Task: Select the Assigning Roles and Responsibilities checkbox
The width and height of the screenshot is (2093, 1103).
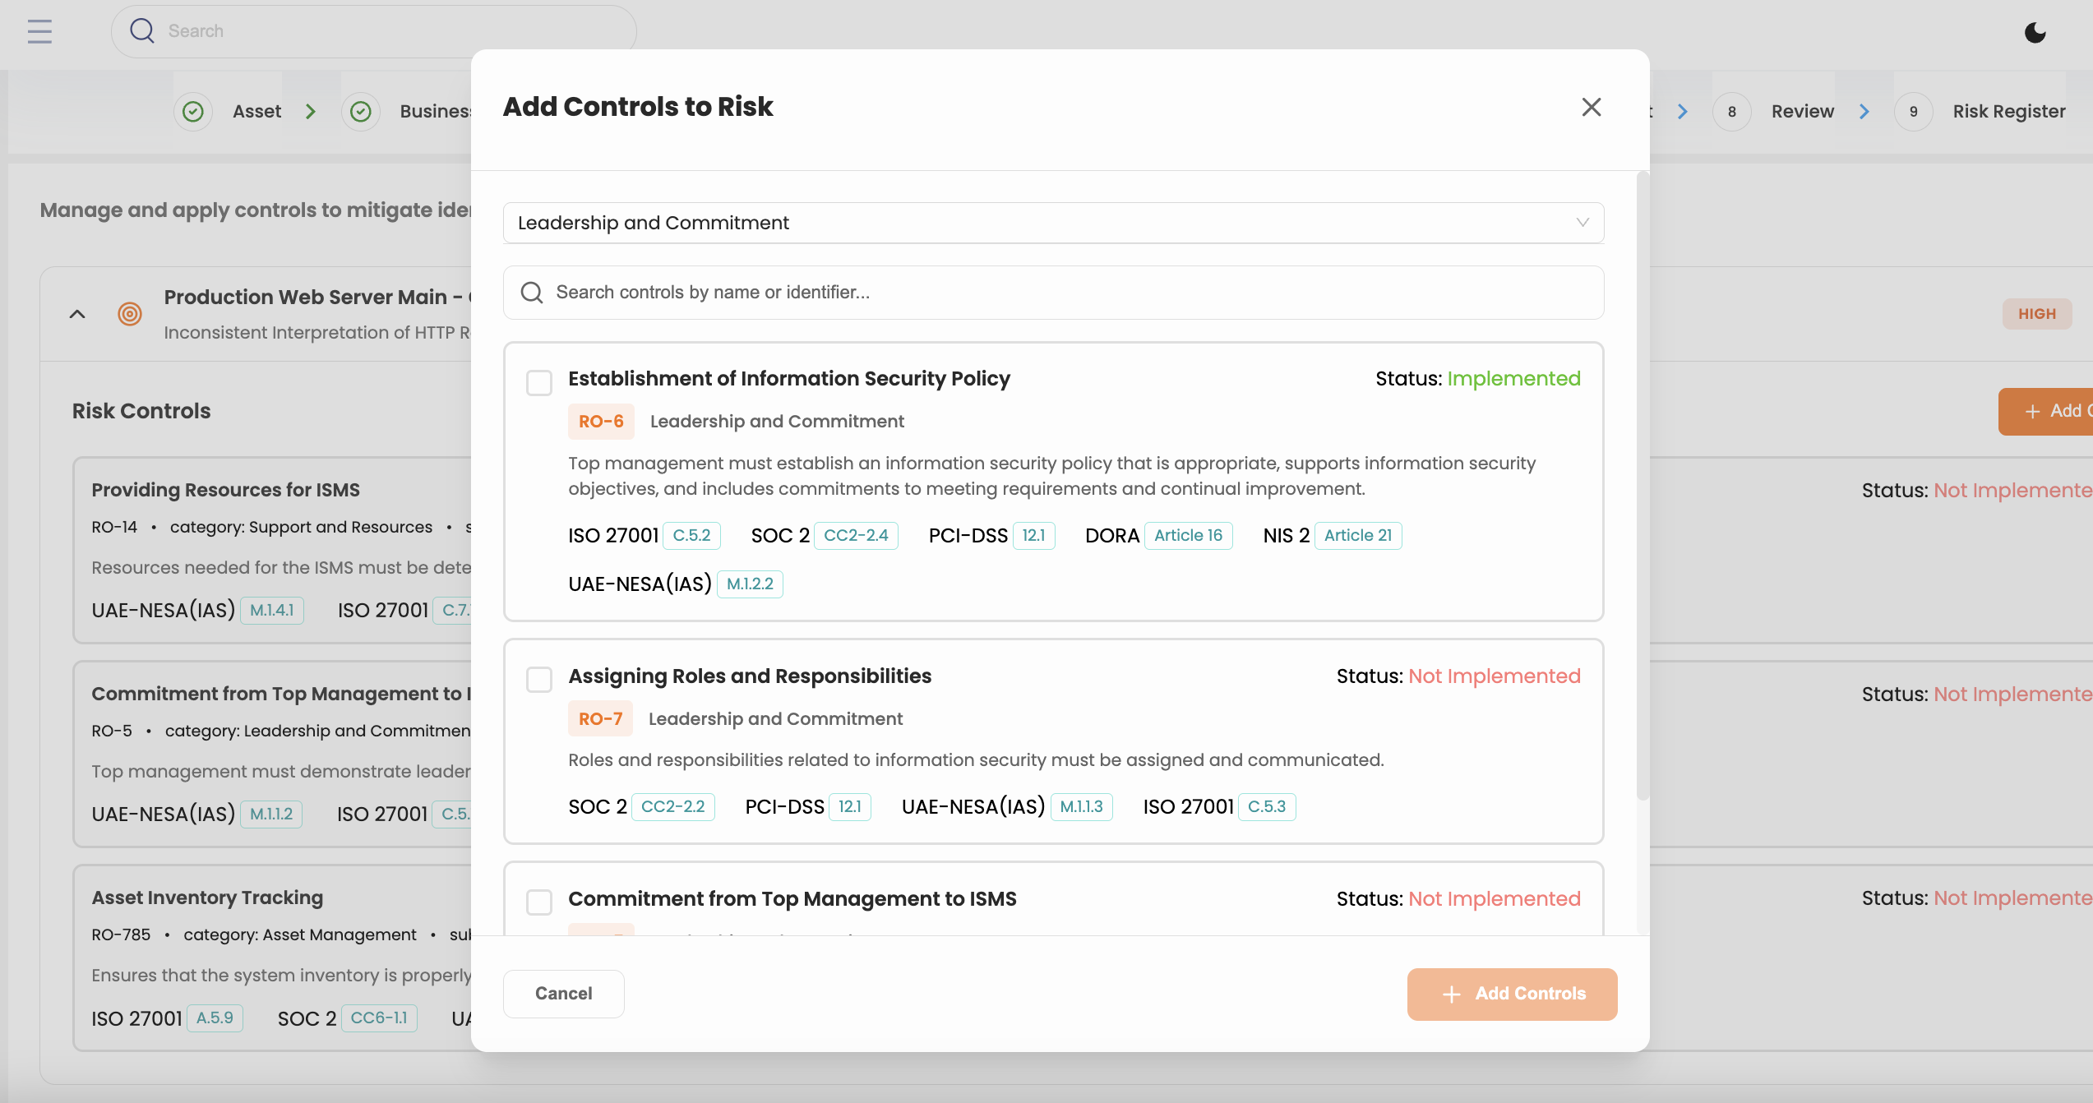Action: [539, 680]
